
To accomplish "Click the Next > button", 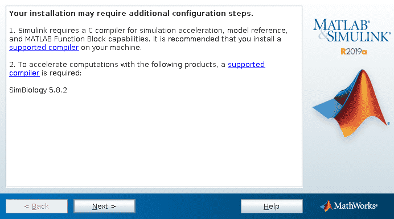I will pyautogui.click(x=104, y=207).
